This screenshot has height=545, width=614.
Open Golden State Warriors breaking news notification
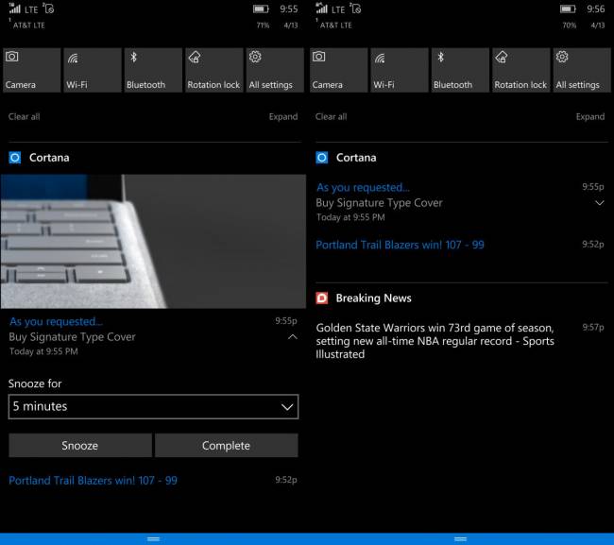[435, 341]
